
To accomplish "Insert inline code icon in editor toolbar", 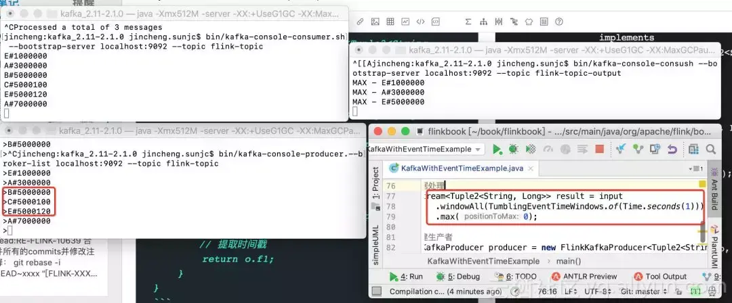I will (x=420, y=22).
